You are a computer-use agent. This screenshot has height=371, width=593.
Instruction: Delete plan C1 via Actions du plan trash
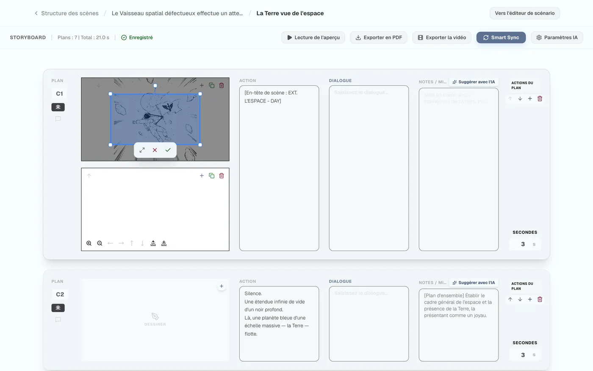point(540,99)
